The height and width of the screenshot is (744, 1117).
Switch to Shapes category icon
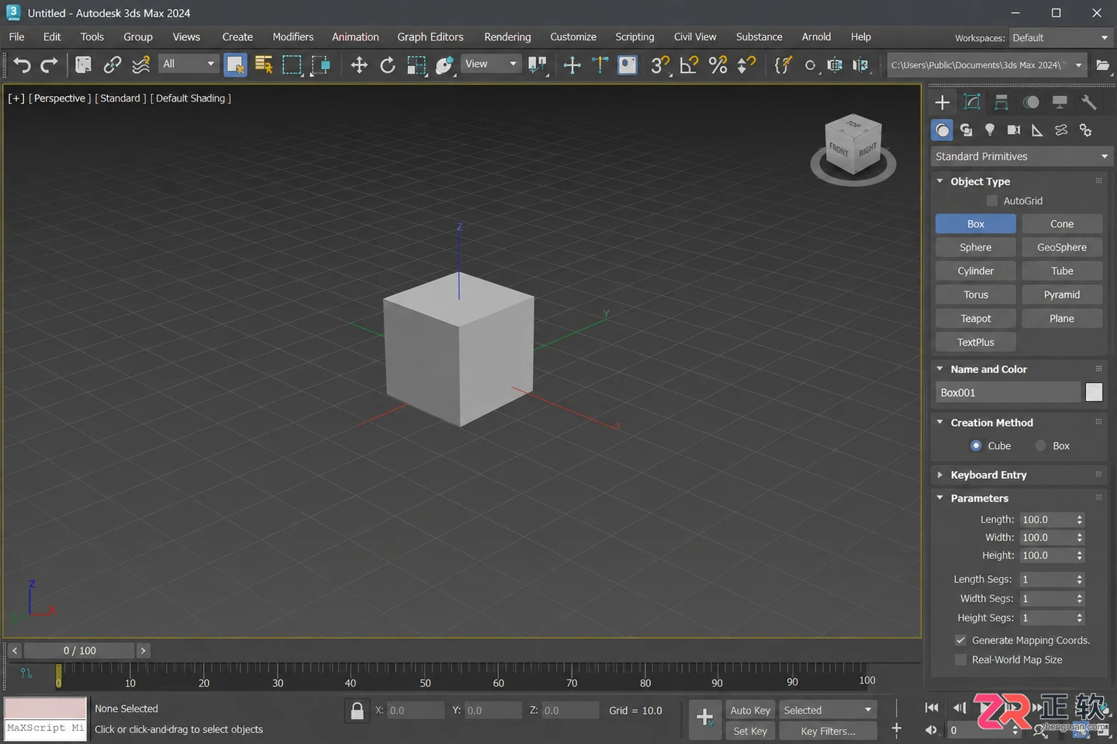966,130
